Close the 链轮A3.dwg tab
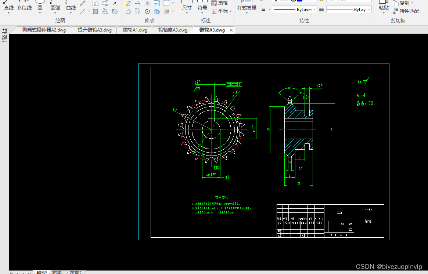Viewport: 428px width, 274px height. (x=231, y=30)
